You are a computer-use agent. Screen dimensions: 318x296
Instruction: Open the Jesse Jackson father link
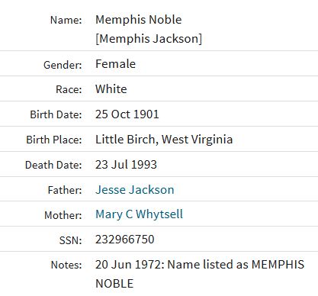click(135, 190)
